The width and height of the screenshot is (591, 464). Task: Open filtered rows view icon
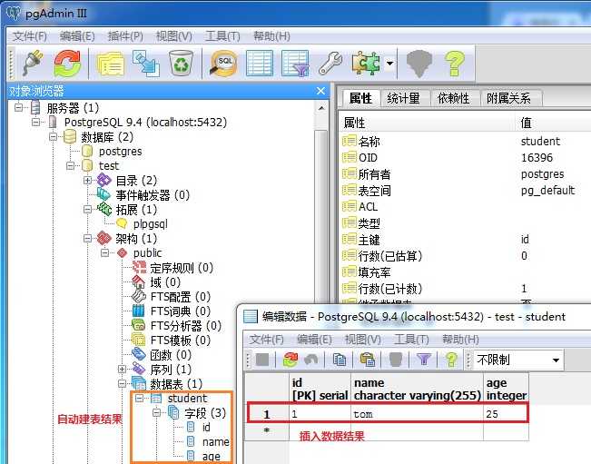pyautogui.click(x=295, y=64)
